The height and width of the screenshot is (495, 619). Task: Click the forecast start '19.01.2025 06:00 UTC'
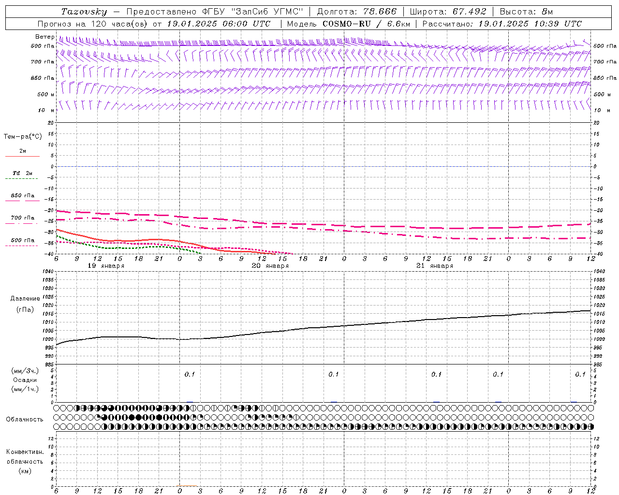218,24
